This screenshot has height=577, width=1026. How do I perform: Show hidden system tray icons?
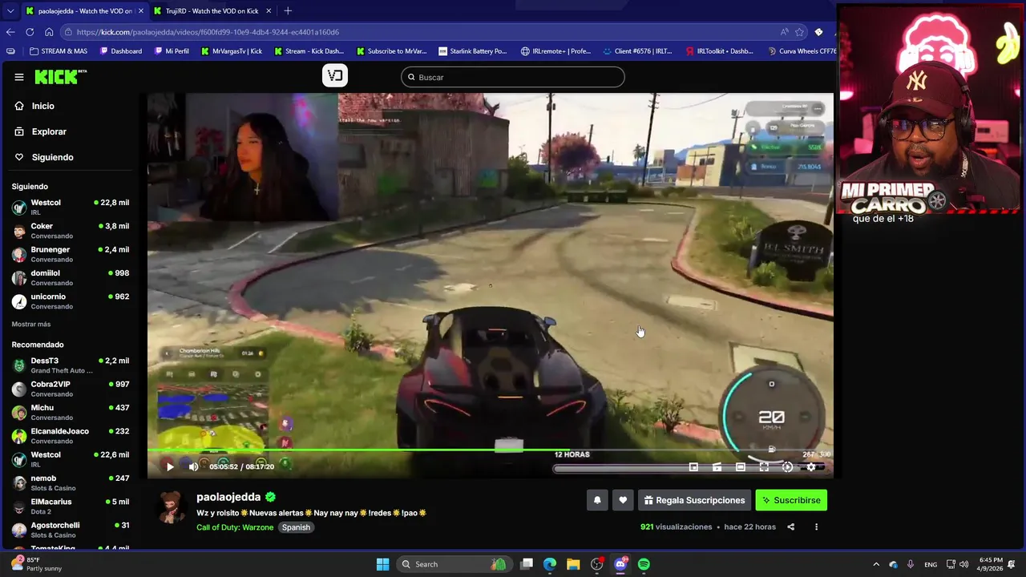pos(876,564)
